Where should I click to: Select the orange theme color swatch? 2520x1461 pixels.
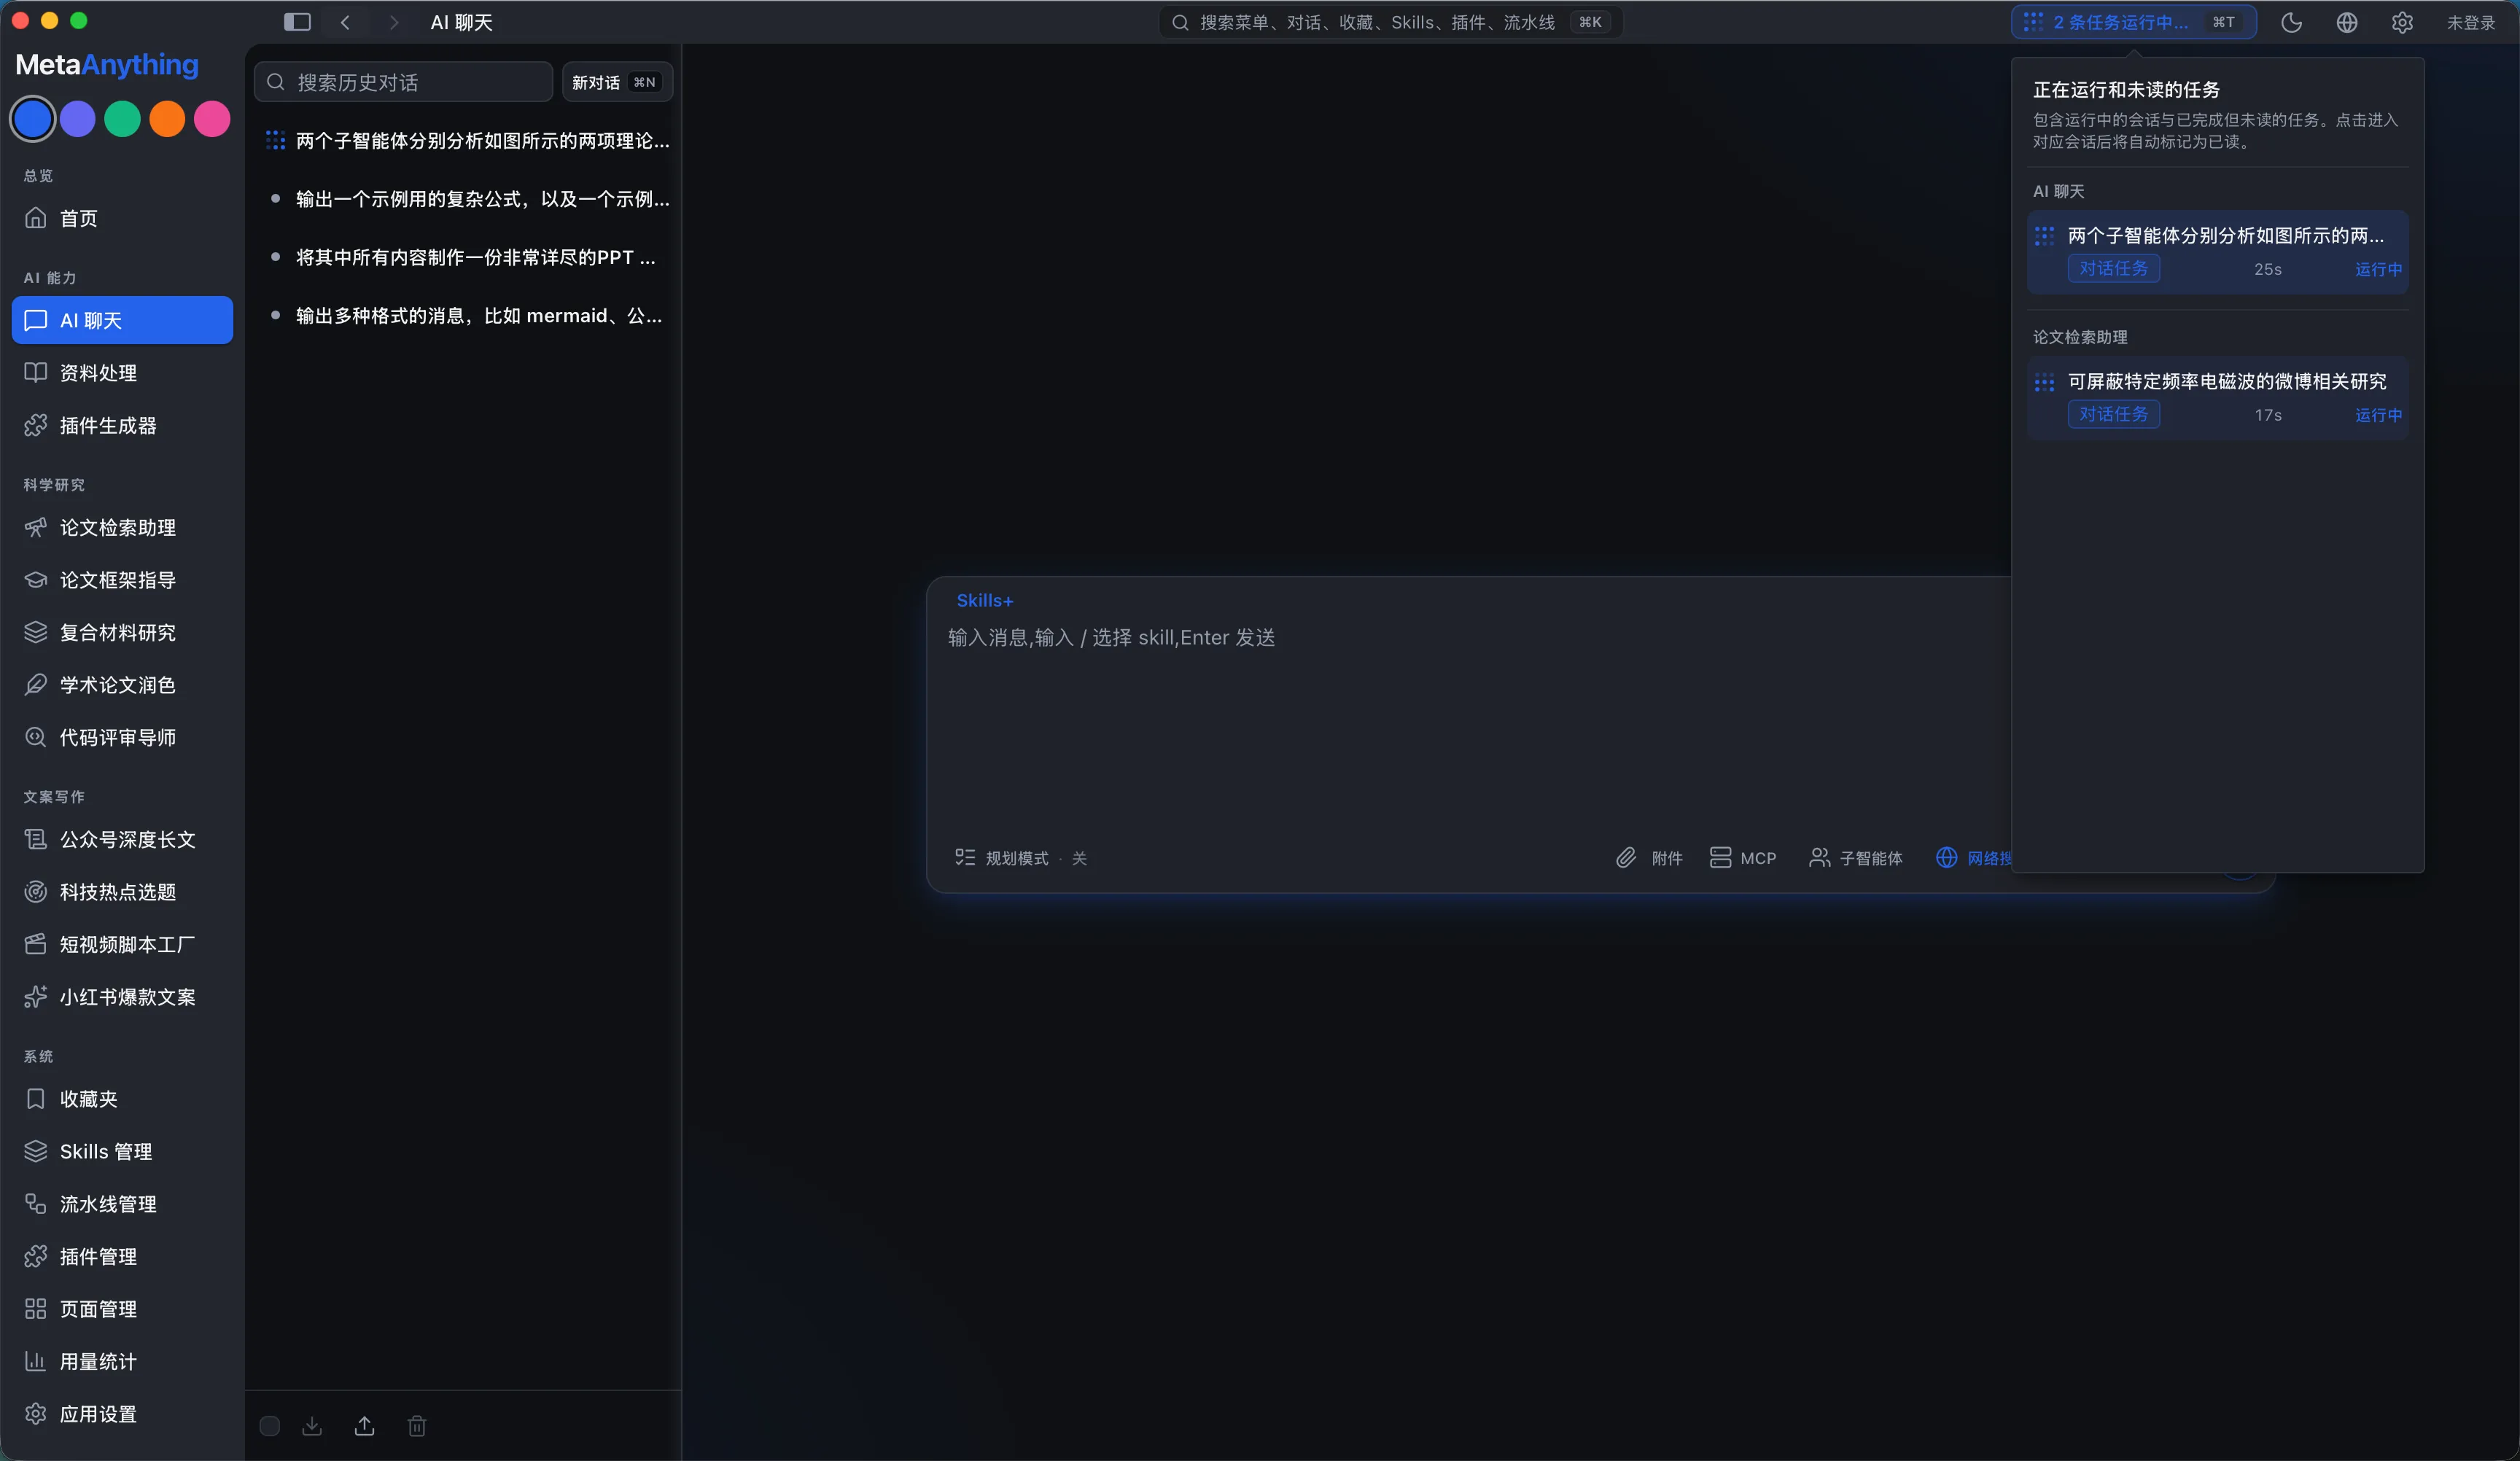point(167,119)
